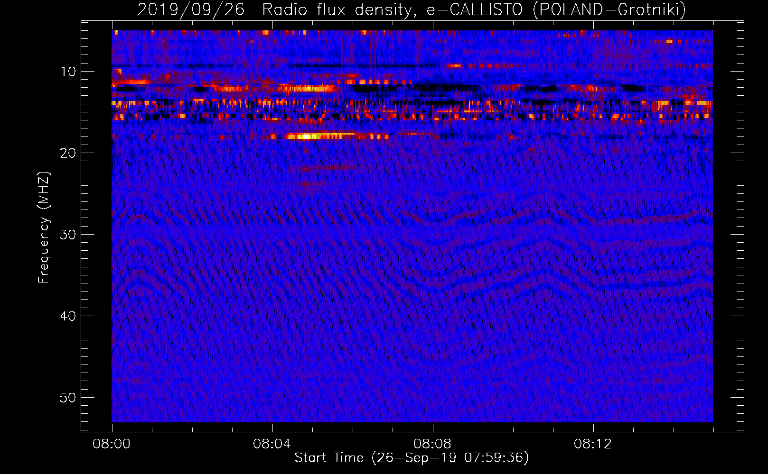Click the plot title "Radio flux density, e-CALLISTO (POLAND-Grotniki)"
The width and height of the screenshot is (768, 474).
474,9
